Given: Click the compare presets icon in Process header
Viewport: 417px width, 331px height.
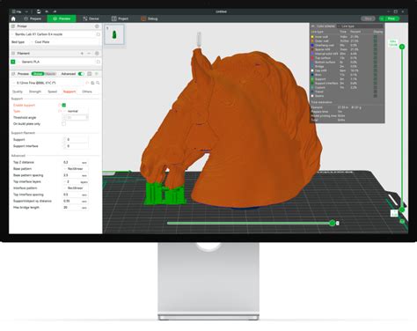Looking at the screenshot, I should (x=90, y=74).
